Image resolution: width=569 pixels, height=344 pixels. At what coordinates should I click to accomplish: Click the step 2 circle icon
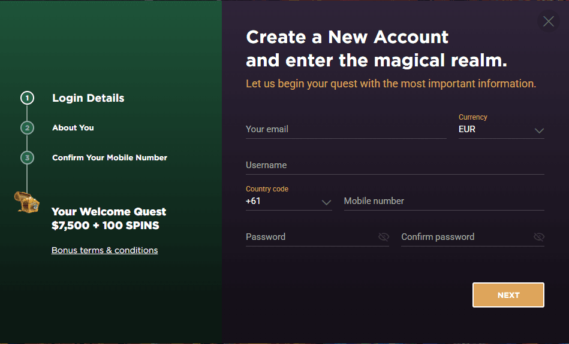tap(27, 128)
